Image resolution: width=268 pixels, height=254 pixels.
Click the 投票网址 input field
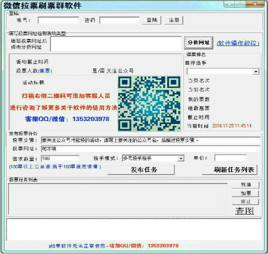pyautogui.click(x=151, y=148)
